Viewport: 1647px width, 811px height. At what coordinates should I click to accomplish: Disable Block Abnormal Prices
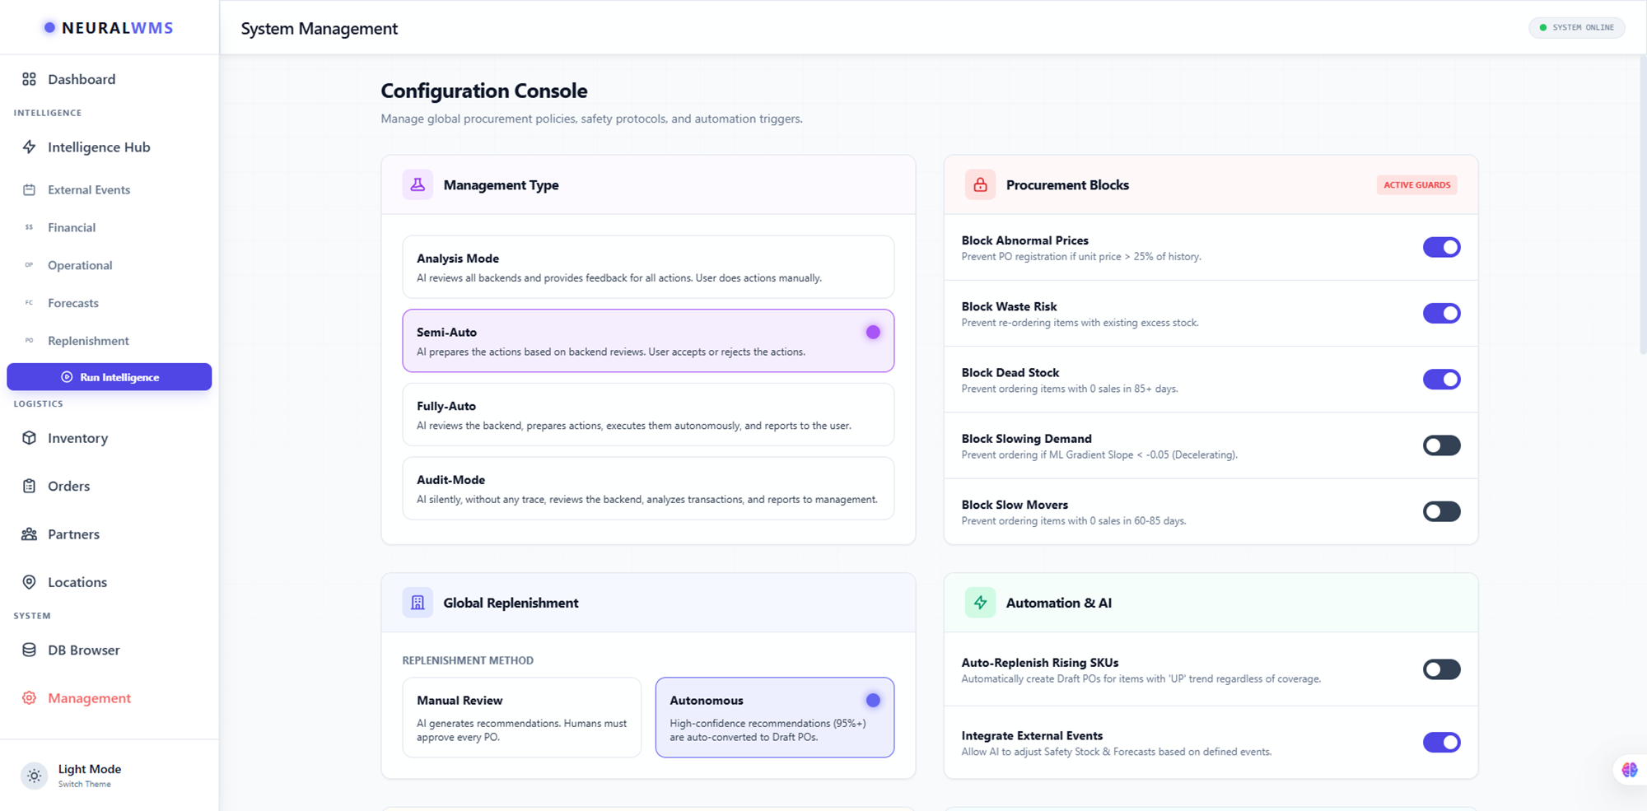click(1441, 247)
